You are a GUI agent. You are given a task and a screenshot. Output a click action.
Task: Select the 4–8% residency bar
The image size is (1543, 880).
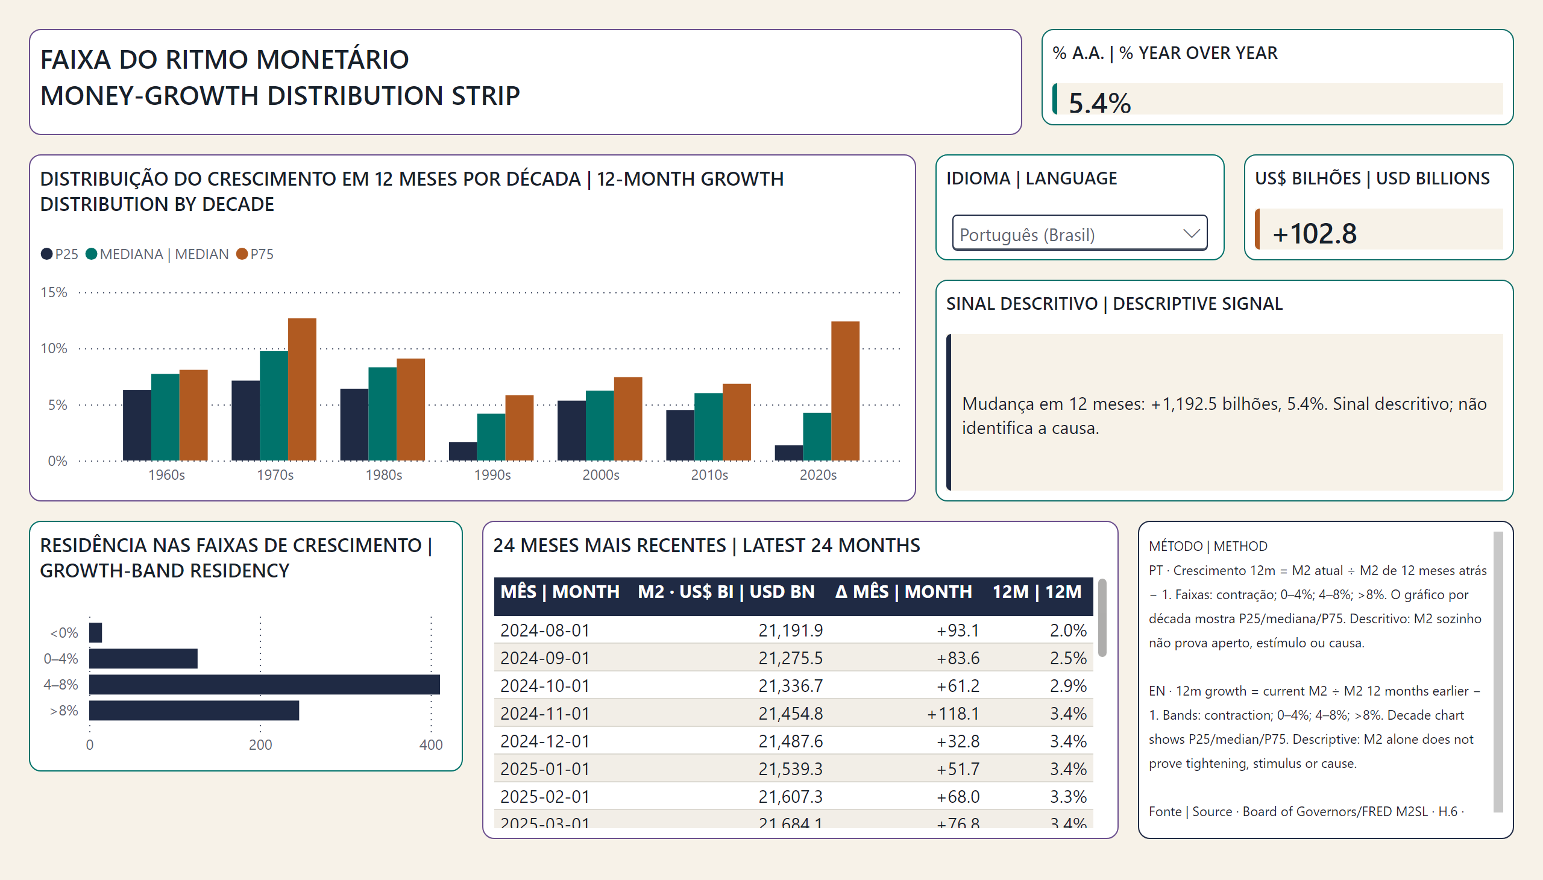tap(265, 685)
